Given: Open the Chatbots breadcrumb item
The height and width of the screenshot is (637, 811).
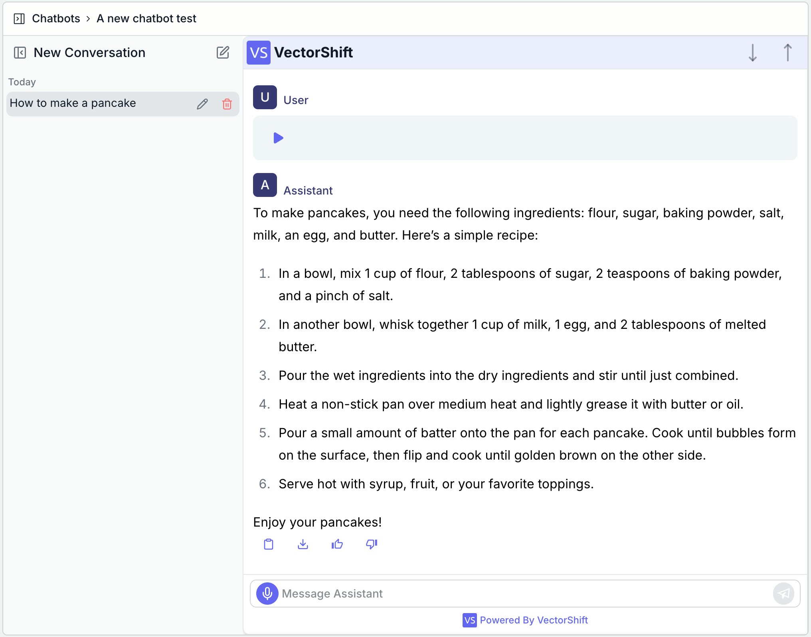Looking at the screenshot, I should point(56,18).
